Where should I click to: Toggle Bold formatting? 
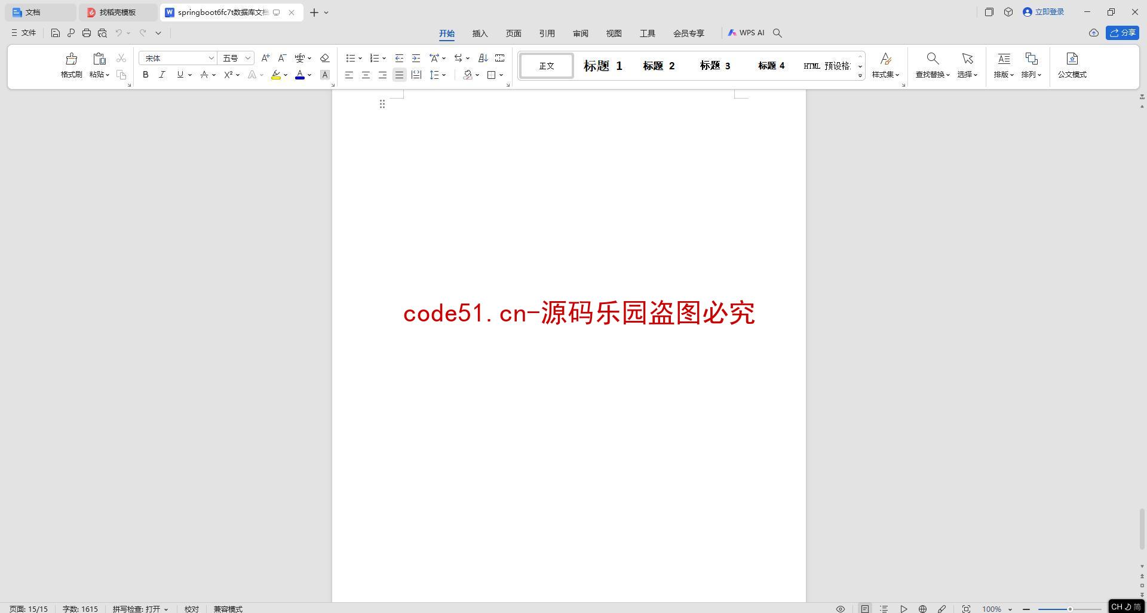145,75
